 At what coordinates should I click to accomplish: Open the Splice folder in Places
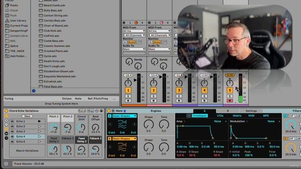tap(12, 46)
